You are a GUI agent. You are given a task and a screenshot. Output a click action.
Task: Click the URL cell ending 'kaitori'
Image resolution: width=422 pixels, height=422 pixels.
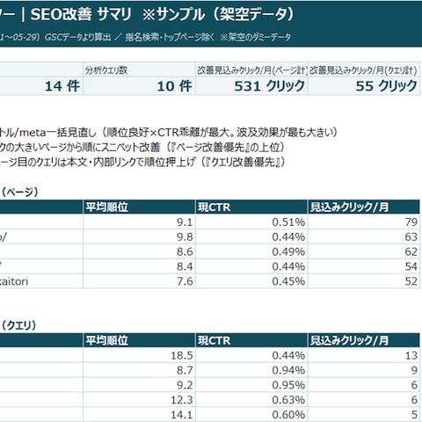point(41,281)
